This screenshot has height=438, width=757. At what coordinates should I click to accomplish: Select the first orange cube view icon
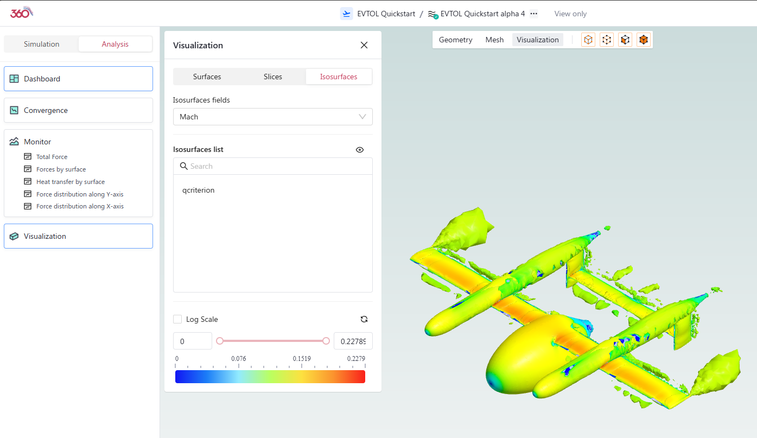[588, 40]
